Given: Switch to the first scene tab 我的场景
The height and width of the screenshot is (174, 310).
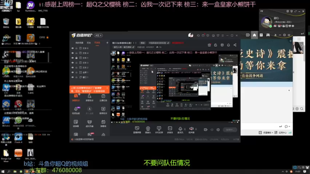Looking at the screenshot, I should (x=79, y=43).
